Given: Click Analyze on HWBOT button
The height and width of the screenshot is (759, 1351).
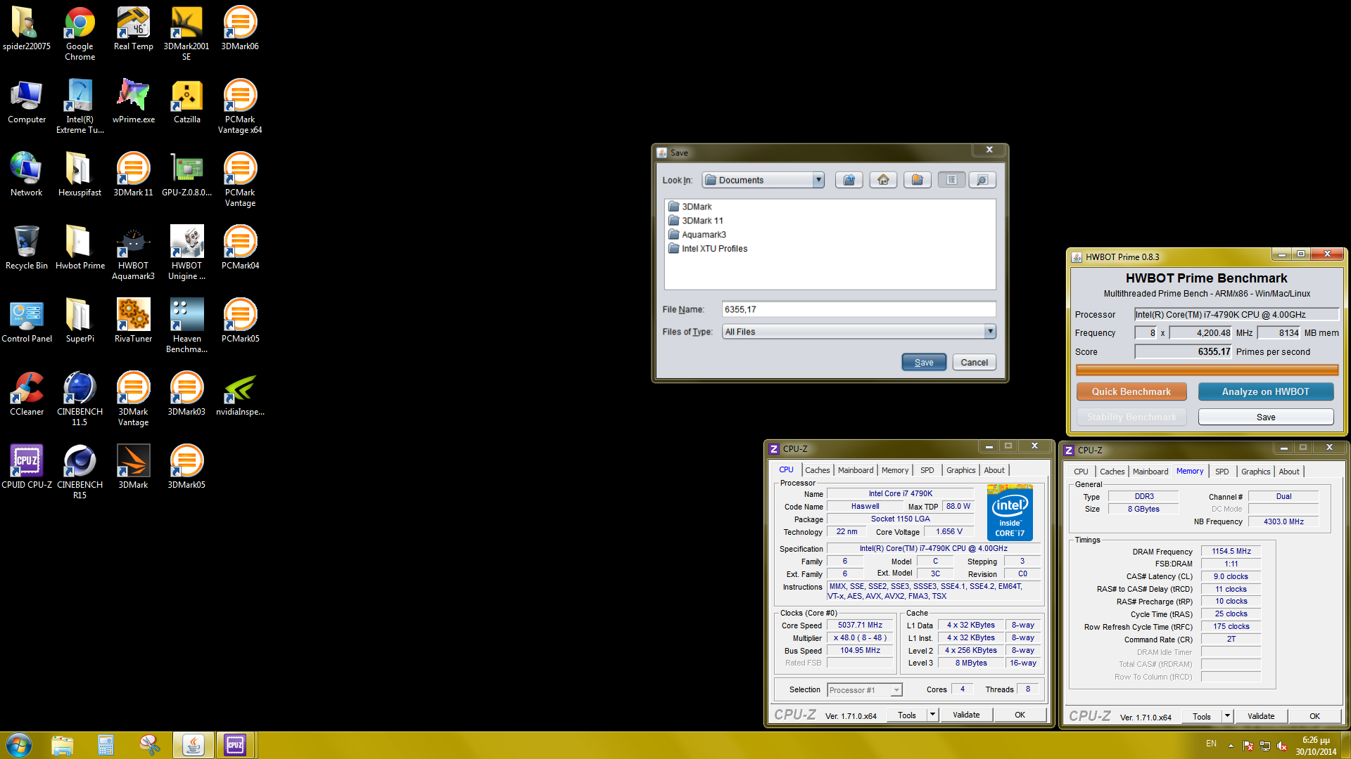Looking at the screenshot, I should coord(1266,391).
